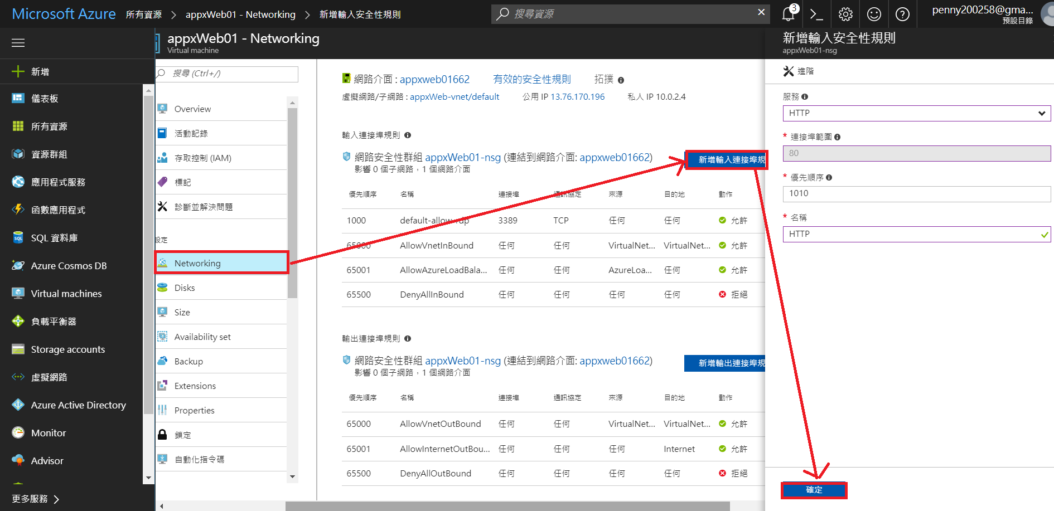Expand 更多服務 chevron
Viewport: 1054px width, 511px height.
[56, 499]
